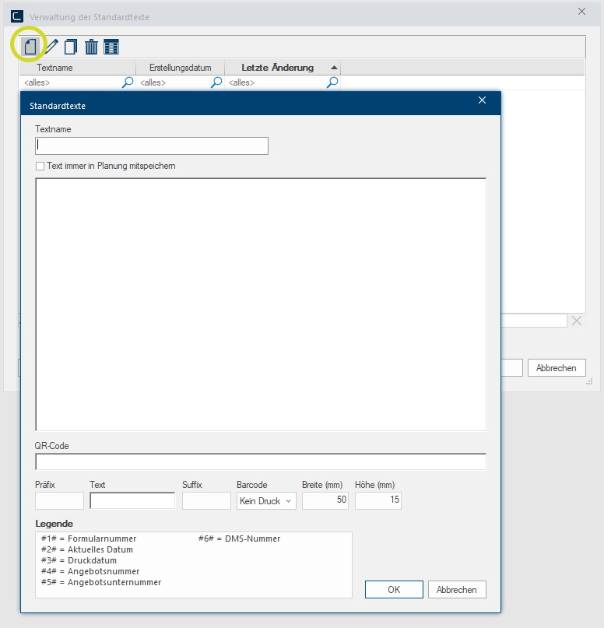The width and height of the screenshot is (604, 628).
Task: Click the edit pencil icon
Action: tap(51, 47)
